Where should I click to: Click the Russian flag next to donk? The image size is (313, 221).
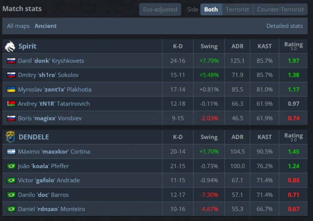pos(11,61)
